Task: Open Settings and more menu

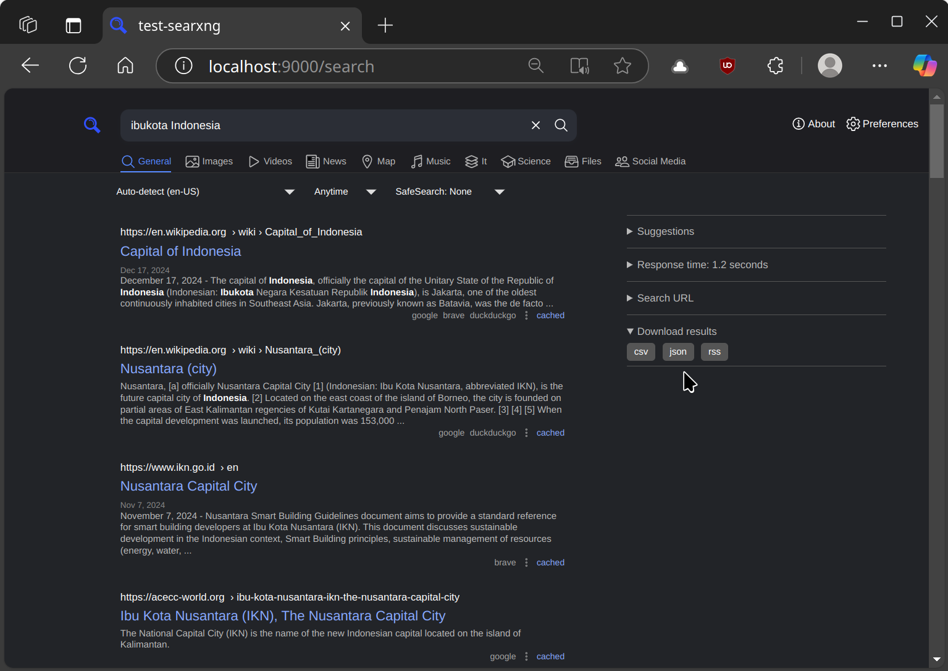Action: coord(879,65)
